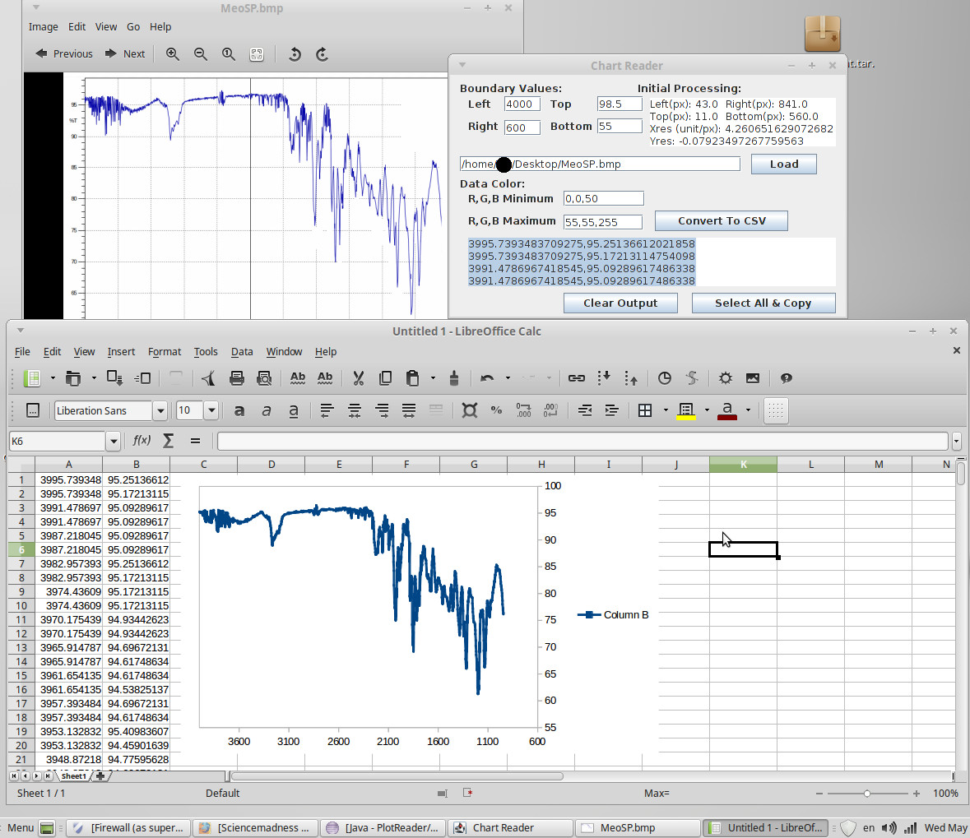Image resolution: width=970 pixels, height=838 pixels.
Task: Zoom in on the MeoSP.bmp image
Action: (173, 54)
